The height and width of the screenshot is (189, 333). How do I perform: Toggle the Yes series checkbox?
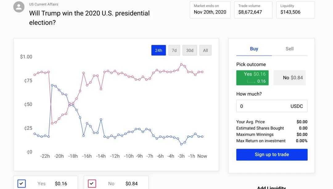pyautogui.click(x=22, y=183)
